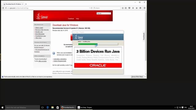Click the Firefox back arrow button
This screenshot has width=196, height=110.
click(x=3, y=8)
